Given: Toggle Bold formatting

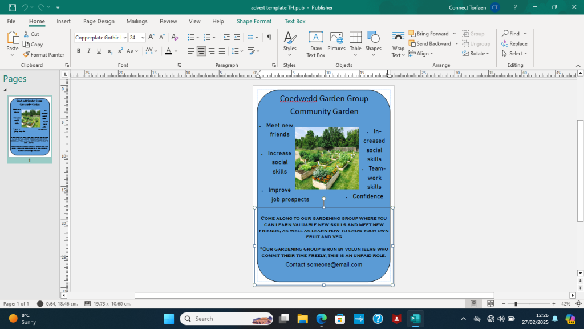Looking at the screenshot, I should click(x=79, y=51).
